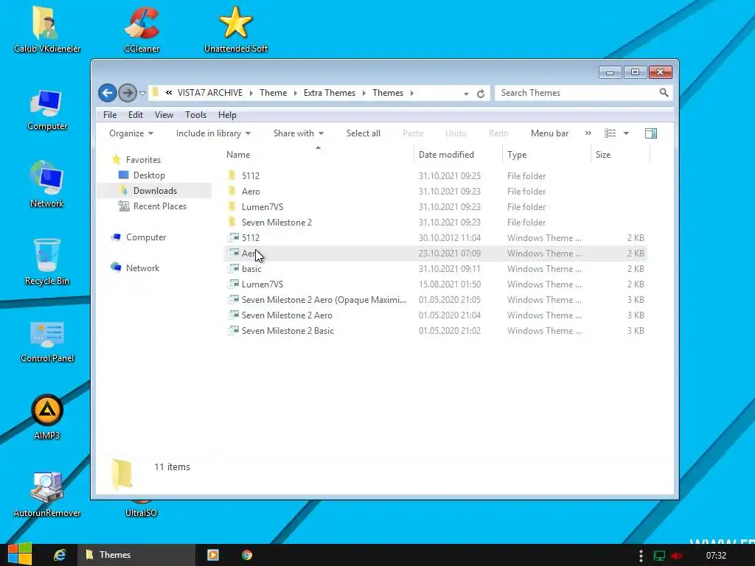Expand the address bar history dropdown

pos(466,94)
